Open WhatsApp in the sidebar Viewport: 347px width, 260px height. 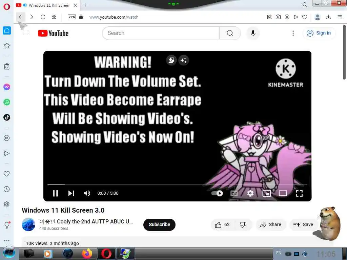pyautogui.click(x=7, y=102)
